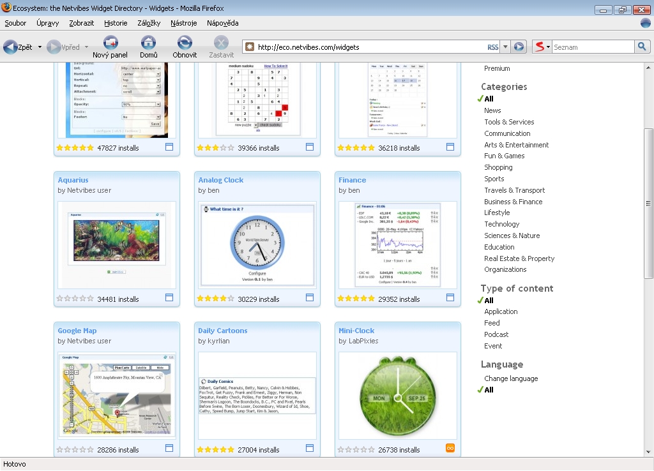
Task: Select All under Categories
Action: pyautogui.click(x=489, y=99)
